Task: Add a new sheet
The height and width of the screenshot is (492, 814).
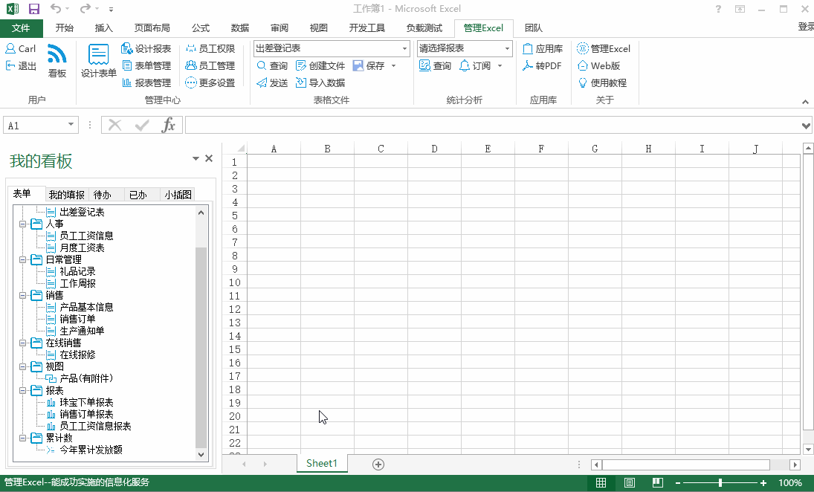Action: (x=378, y=465)
